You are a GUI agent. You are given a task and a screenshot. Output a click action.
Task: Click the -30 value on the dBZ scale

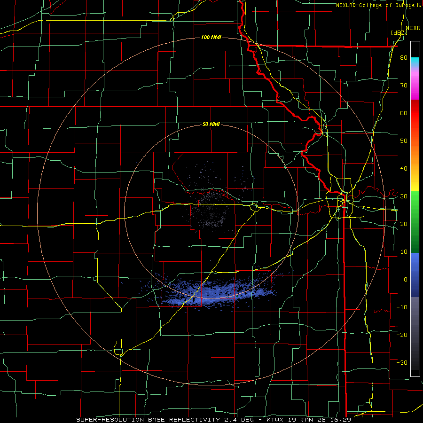coord(402,362)
